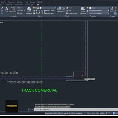Toggle snap mode in status bar
Viewport: 118px width, 118px height.
109,113
